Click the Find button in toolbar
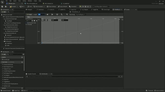 pyautogui.click(x=30, y=6)
